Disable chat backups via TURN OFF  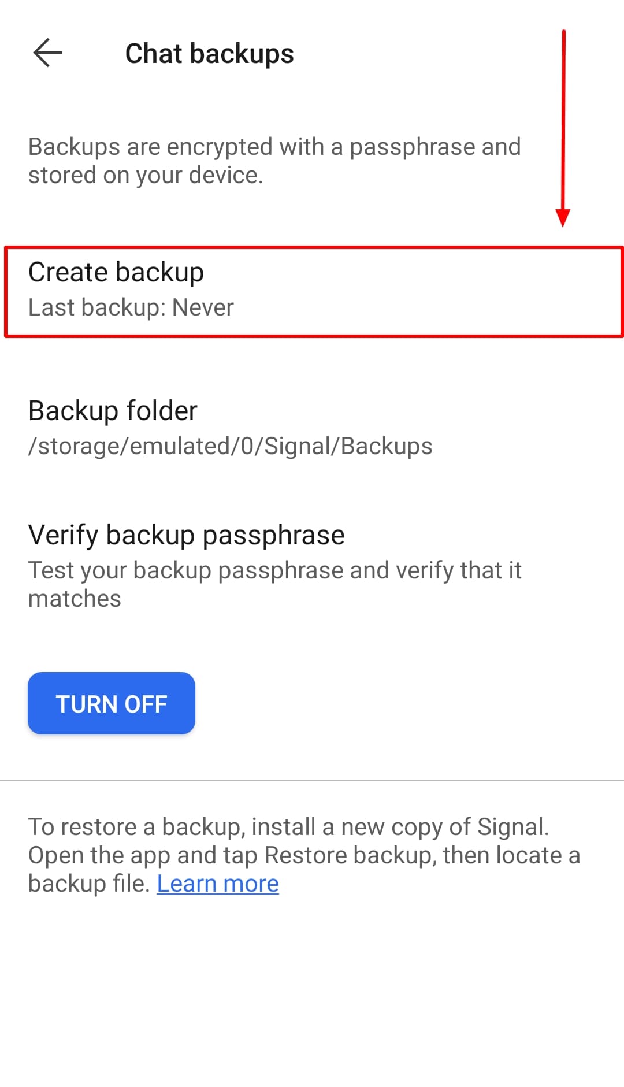pos(111,703)
